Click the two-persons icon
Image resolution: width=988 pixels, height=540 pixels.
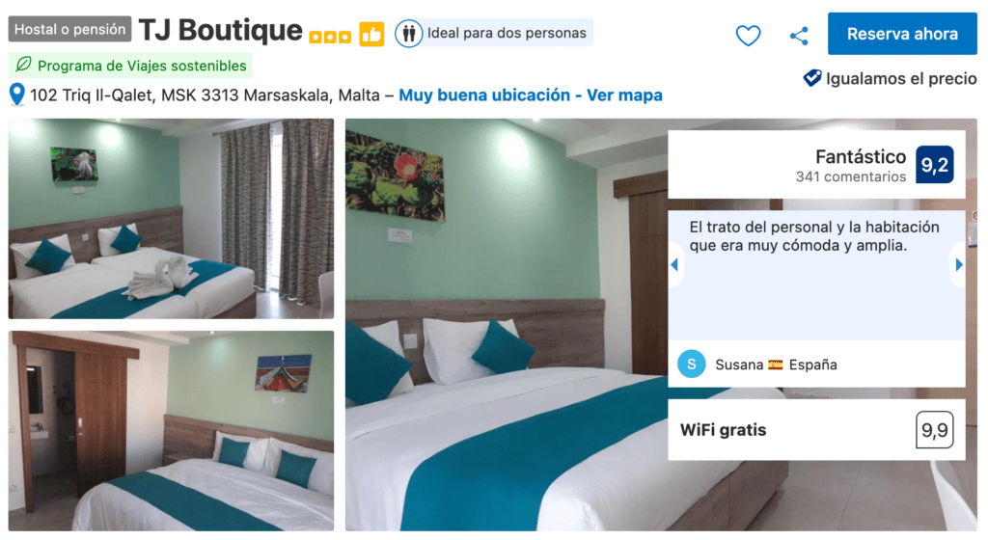(x=408, y=33)
